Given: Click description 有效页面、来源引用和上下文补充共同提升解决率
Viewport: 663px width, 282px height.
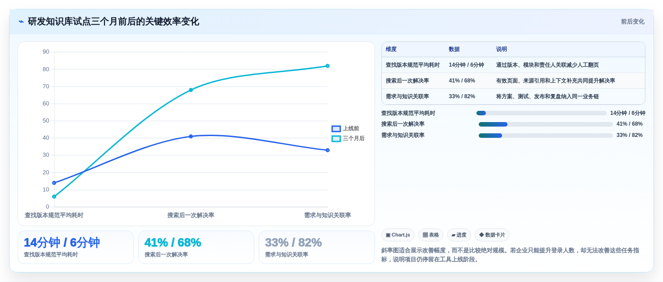Looking at the screenshot, I should (x=556, y=81).
